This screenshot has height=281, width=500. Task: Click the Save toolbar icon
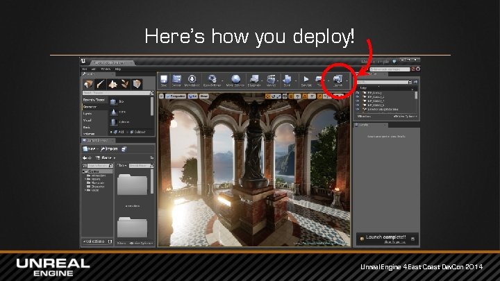coord(164,80)
